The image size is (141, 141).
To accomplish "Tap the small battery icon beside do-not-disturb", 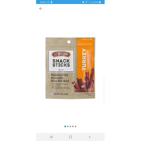I will coord(51,2).
